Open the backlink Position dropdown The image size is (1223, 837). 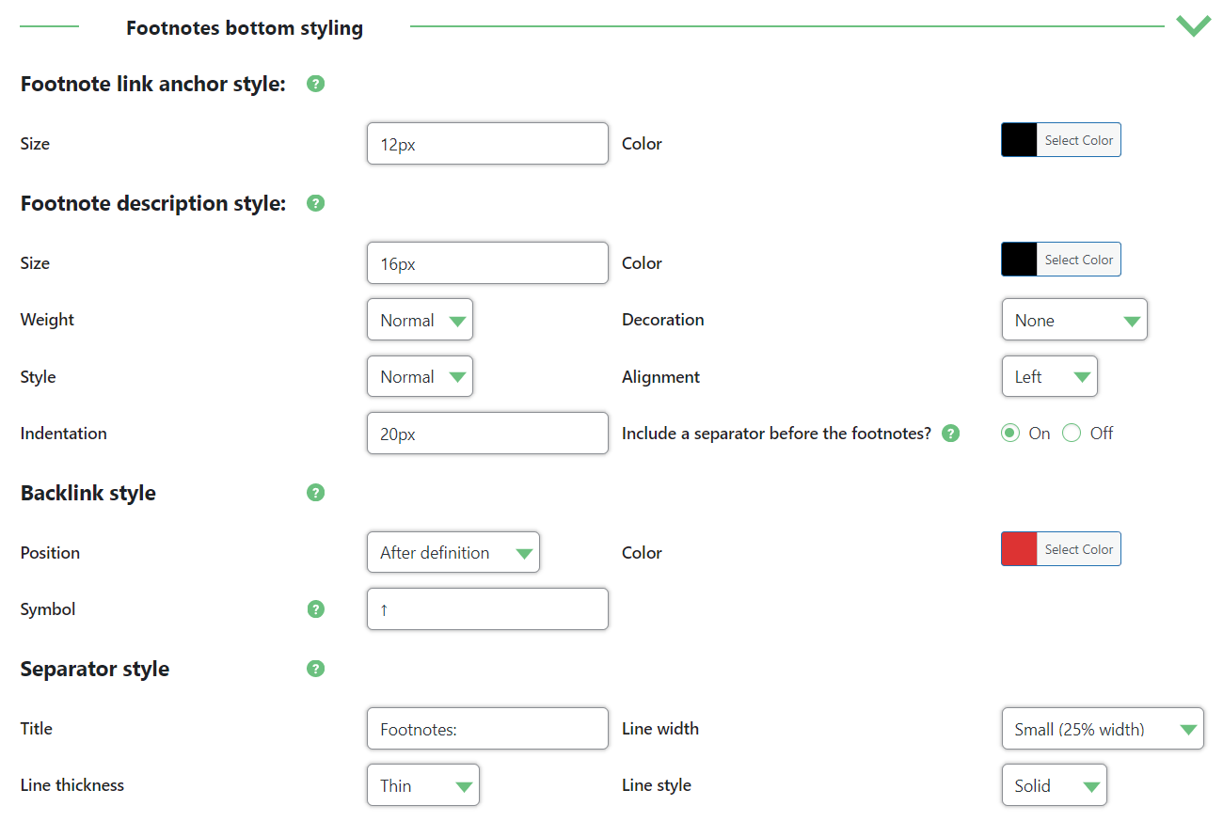pos(453,552)
